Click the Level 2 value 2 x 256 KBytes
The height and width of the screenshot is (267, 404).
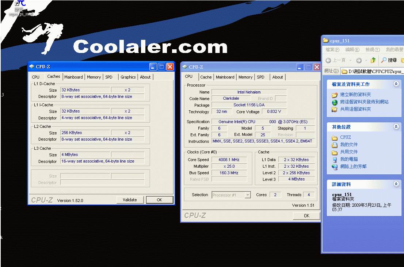(296, 173)
